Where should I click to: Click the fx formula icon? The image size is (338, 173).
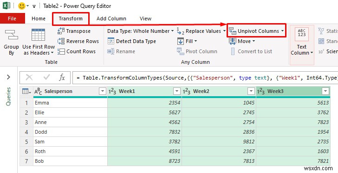pyautogui.click(x=62, y=77)
